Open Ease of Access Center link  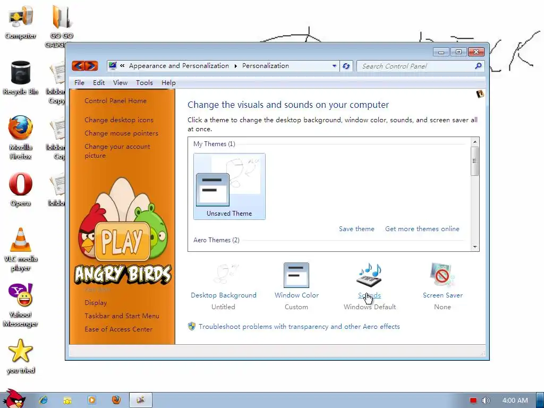pos(118,329)
